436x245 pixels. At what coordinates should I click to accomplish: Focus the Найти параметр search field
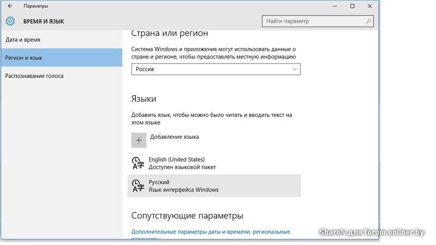[318, 21]
